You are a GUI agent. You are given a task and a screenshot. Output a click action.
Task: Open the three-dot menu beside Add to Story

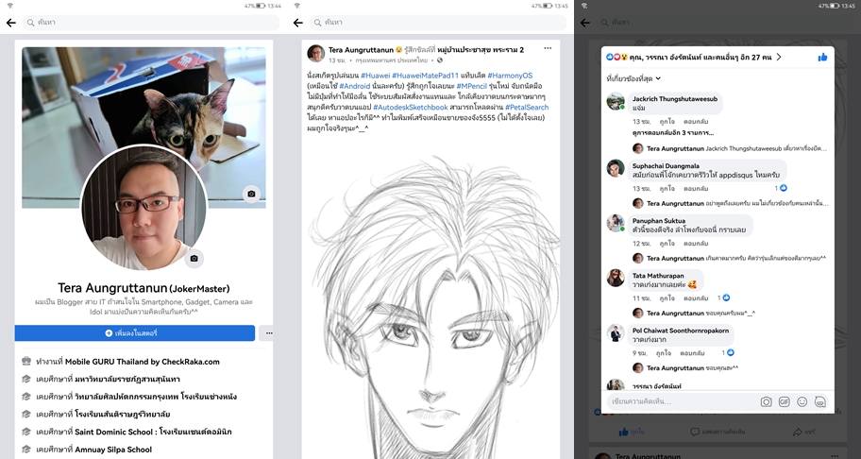[268, 333]
